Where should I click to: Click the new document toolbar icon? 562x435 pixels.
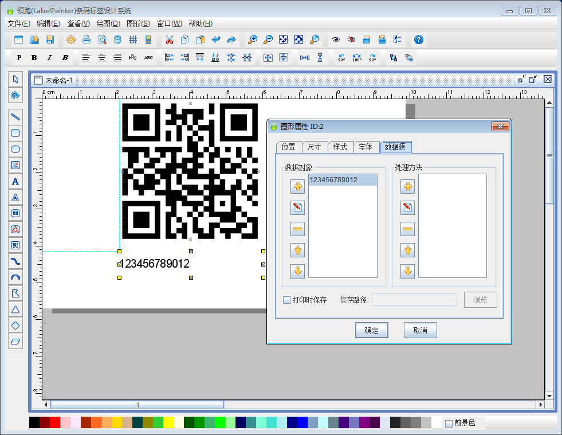(x=19, y=40)
